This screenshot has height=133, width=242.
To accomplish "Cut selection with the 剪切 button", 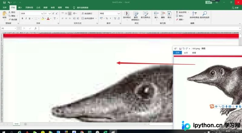I will (12, 12).
